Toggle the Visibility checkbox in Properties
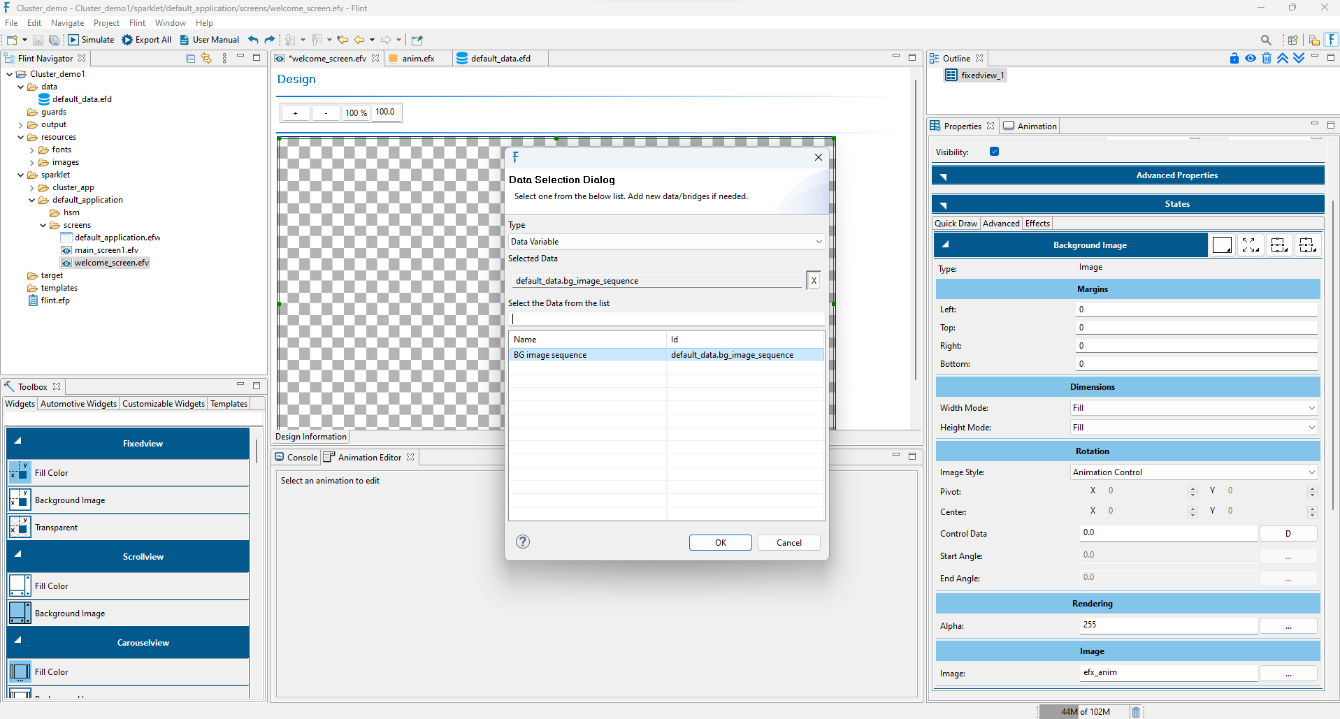 pyautogui.click(x=995, y=151)
